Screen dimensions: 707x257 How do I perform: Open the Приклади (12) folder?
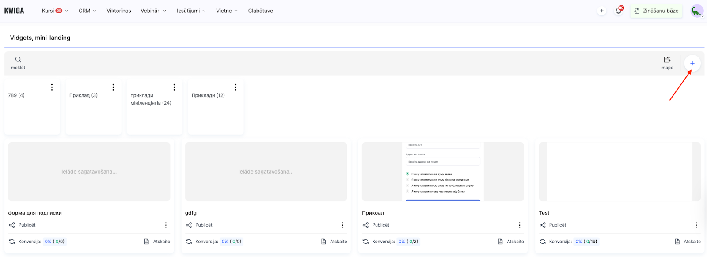[x=208, y=95]
